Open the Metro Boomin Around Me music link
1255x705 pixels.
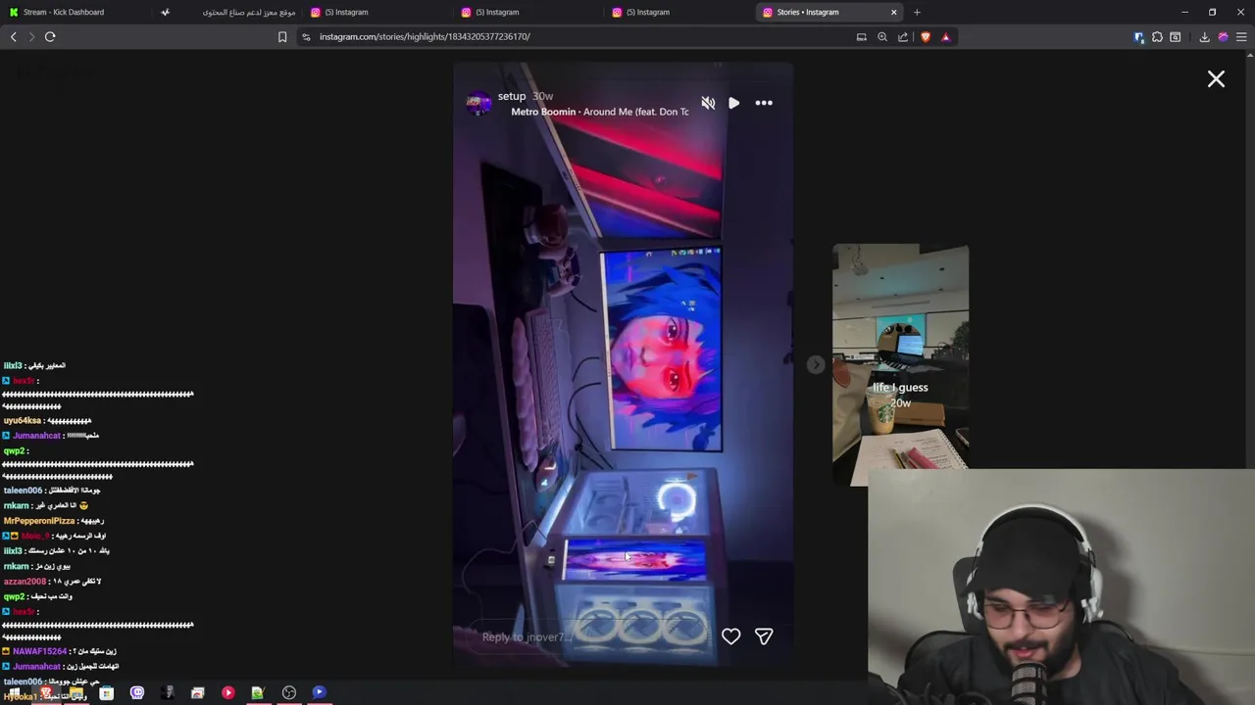(x=600, y=112)
